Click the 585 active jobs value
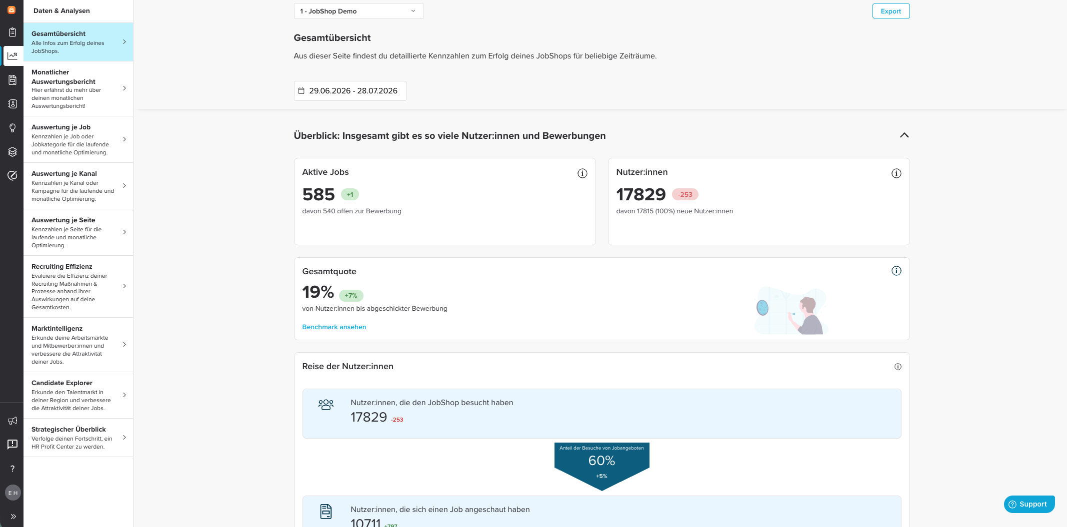Image resolution: width=1067 pixels, height=527 pixels. (318, 194)
